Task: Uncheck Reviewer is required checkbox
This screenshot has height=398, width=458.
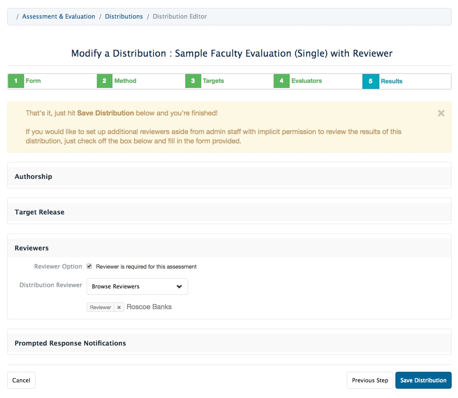Action: 89,266
